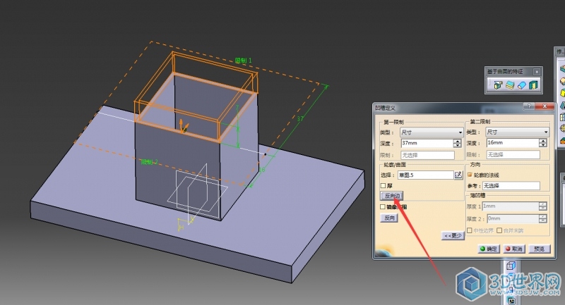Click the 参考 reference field in 方向 group
Image resolution: width=565 pixels, height=305 pixels.
(x=511, y=186)
